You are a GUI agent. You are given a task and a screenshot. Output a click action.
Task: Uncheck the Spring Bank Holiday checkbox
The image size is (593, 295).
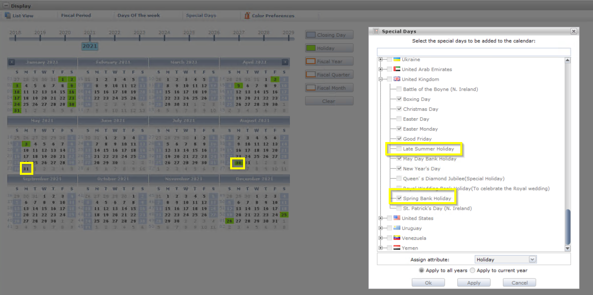click(x=399, y=198)
